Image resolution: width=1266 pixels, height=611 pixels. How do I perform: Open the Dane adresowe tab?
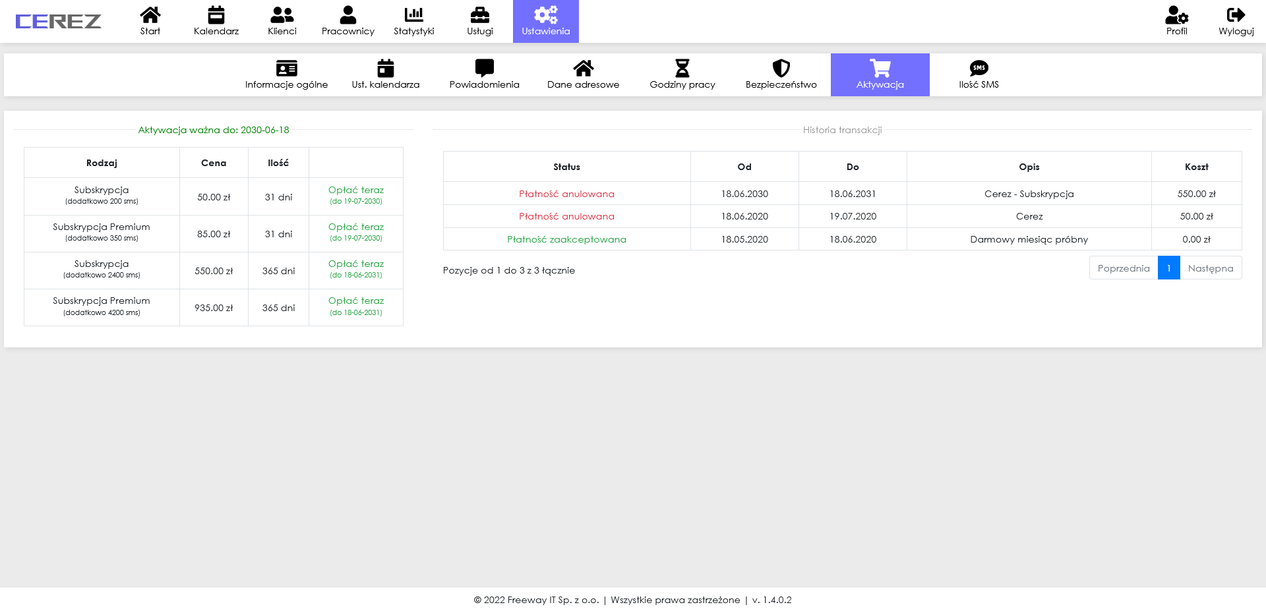[x=583, y=74]
